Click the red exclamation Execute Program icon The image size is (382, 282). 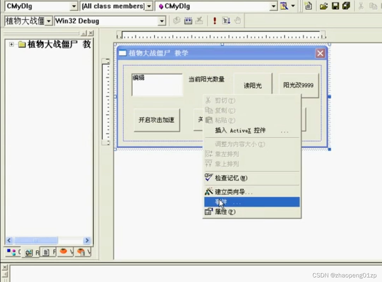(215, 21)
